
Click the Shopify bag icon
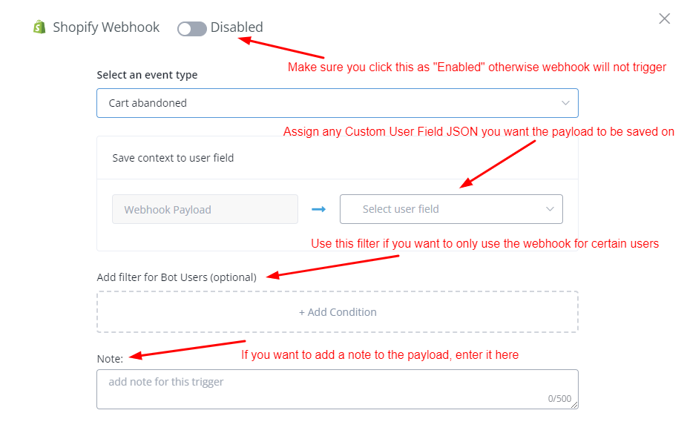[x=39, y=27]
